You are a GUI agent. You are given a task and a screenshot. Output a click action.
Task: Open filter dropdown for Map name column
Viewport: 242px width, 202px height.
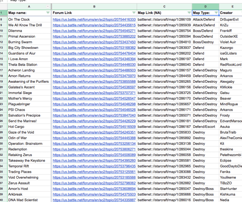[48, 13]
